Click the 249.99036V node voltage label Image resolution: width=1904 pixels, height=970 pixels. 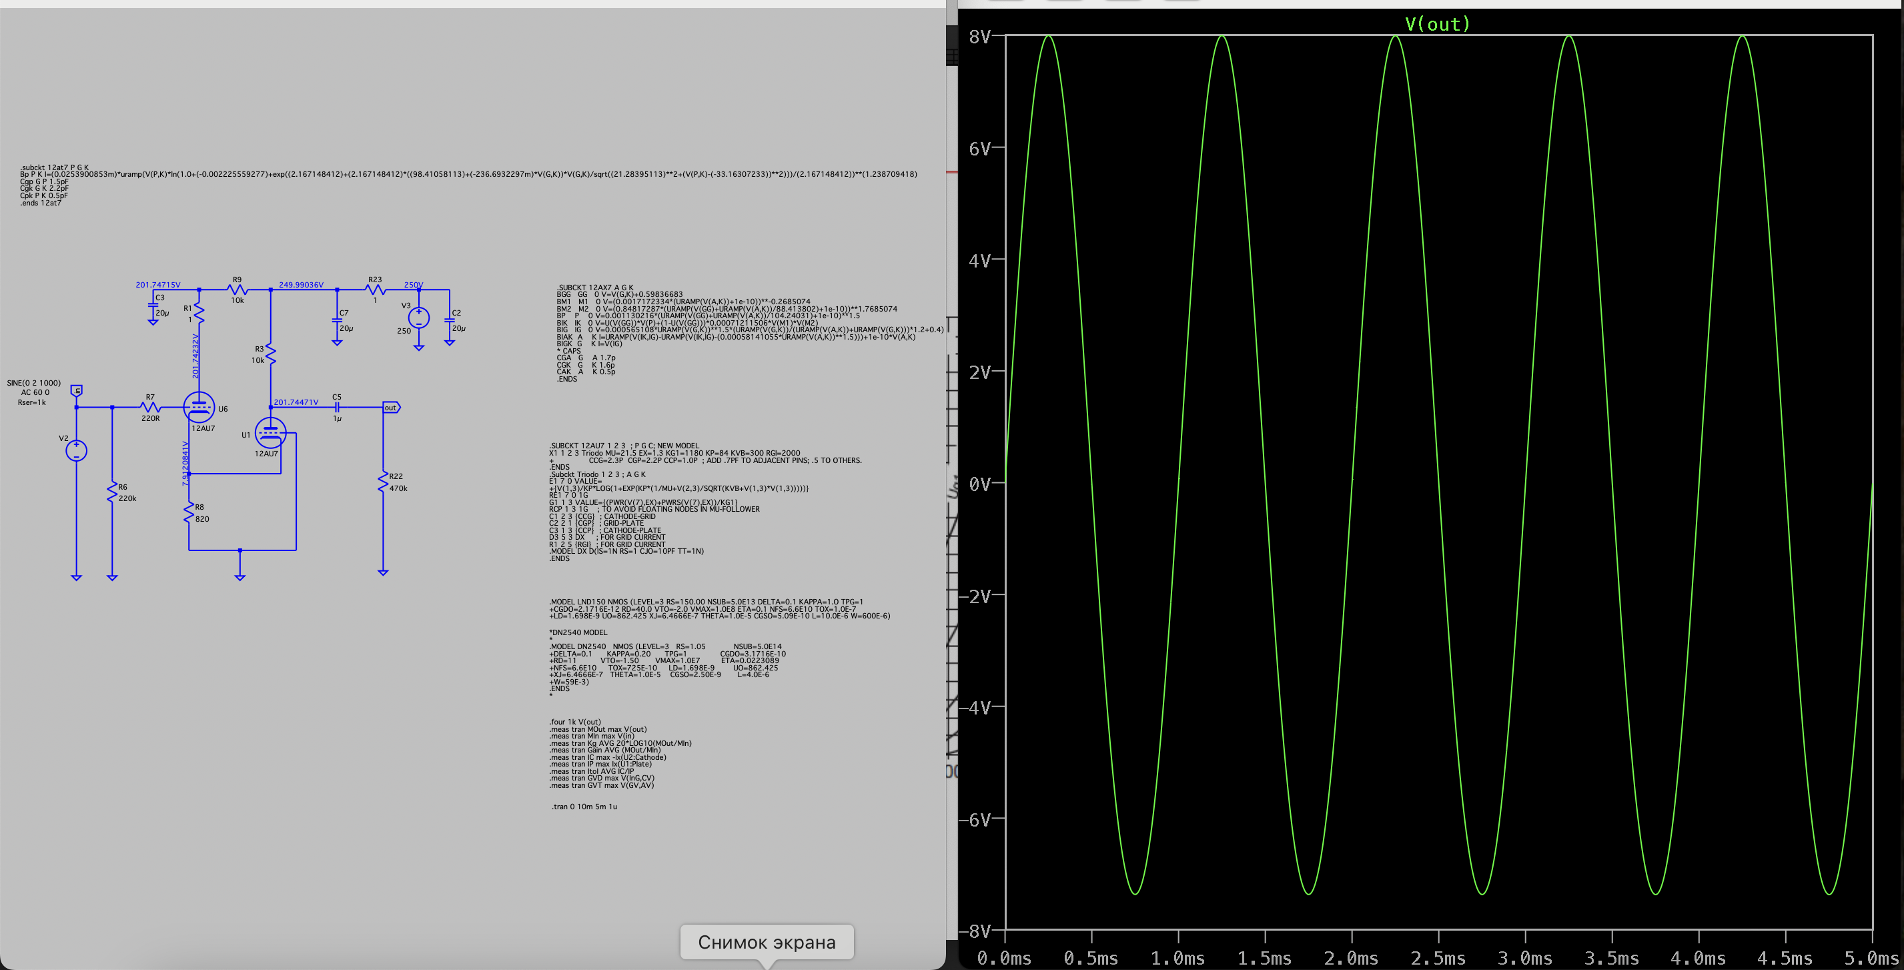pyautogui.click(x=301, y=285)
